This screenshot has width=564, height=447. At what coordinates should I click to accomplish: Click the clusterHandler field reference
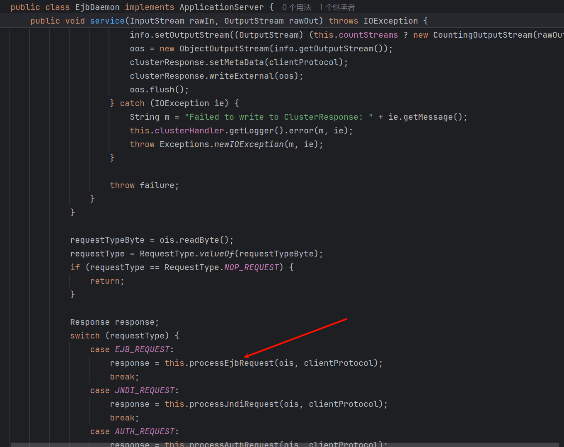pyautogui.click(x=189, y=131)
